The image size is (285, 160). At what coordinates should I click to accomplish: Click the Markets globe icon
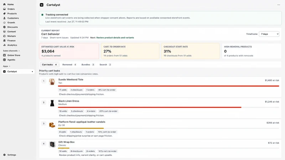point(4,36)
